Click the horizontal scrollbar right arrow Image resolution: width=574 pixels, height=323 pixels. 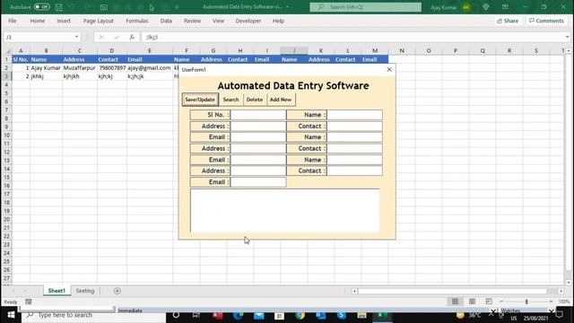[x=561, y=291]
